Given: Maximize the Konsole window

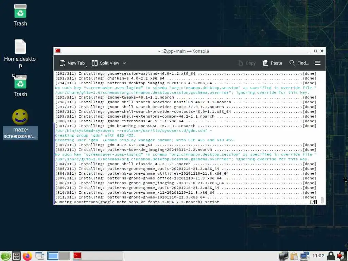Looking at the screenshot, I should coord(316,51).
